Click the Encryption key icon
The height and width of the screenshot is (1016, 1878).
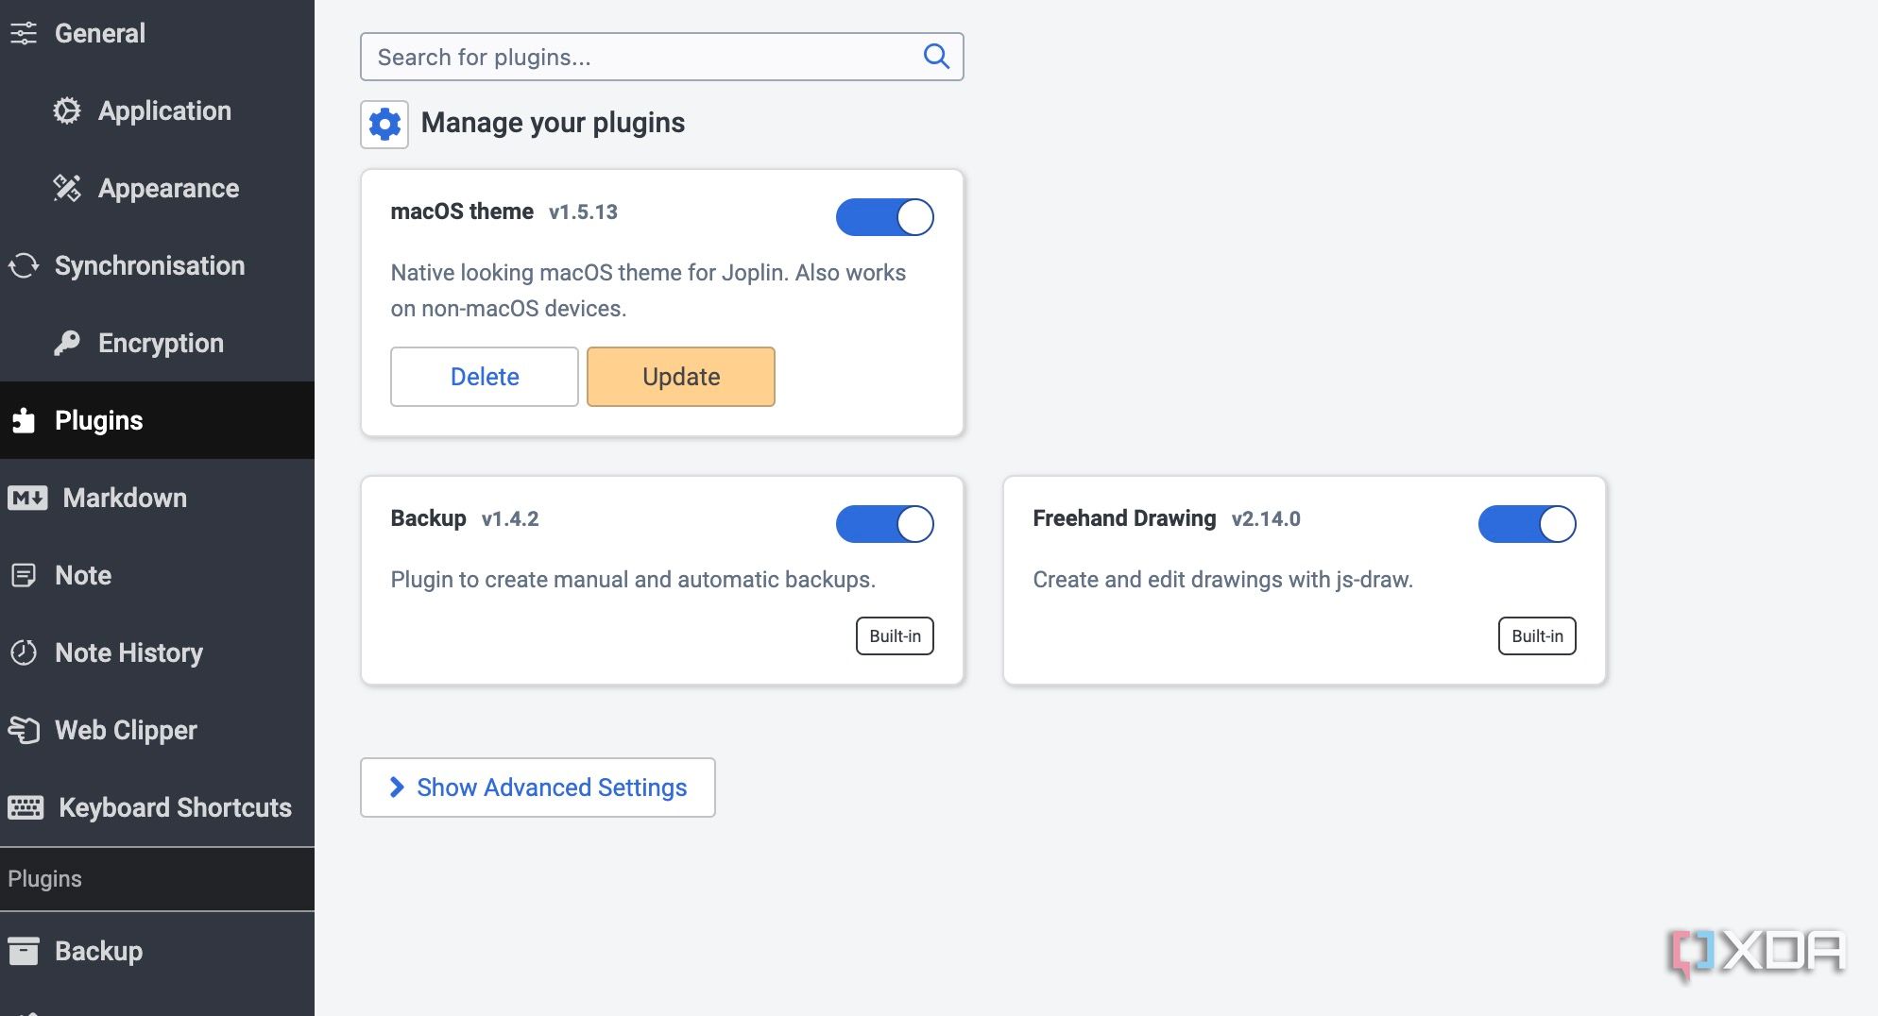(x=67, y=343)
